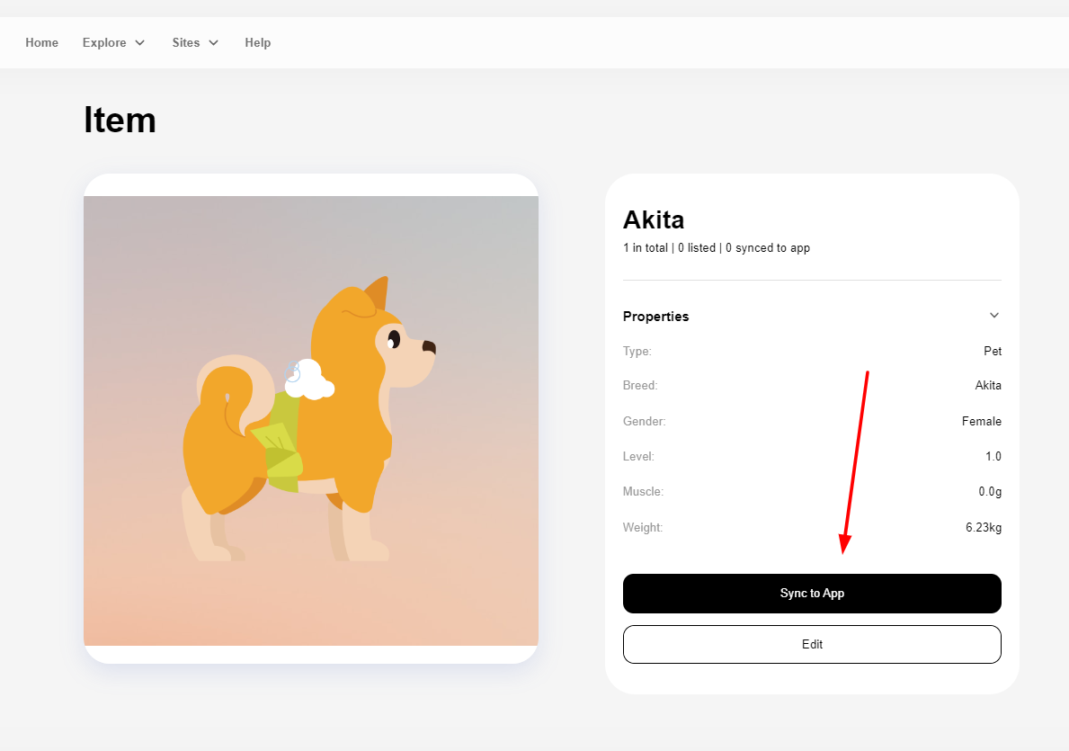Select the Gender value Female

pyautogui.click(x=981, y=421)
